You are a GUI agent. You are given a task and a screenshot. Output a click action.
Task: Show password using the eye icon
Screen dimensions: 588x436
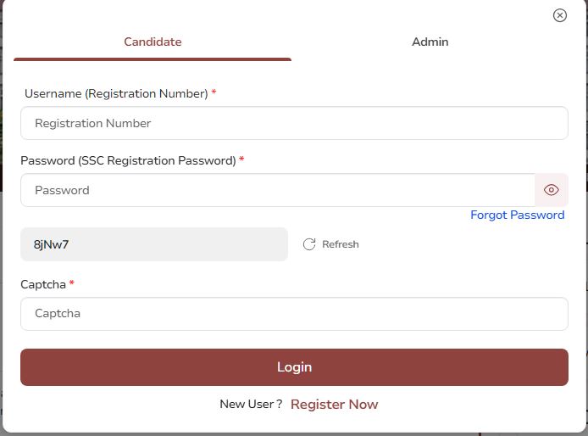(x=552, y=190)
